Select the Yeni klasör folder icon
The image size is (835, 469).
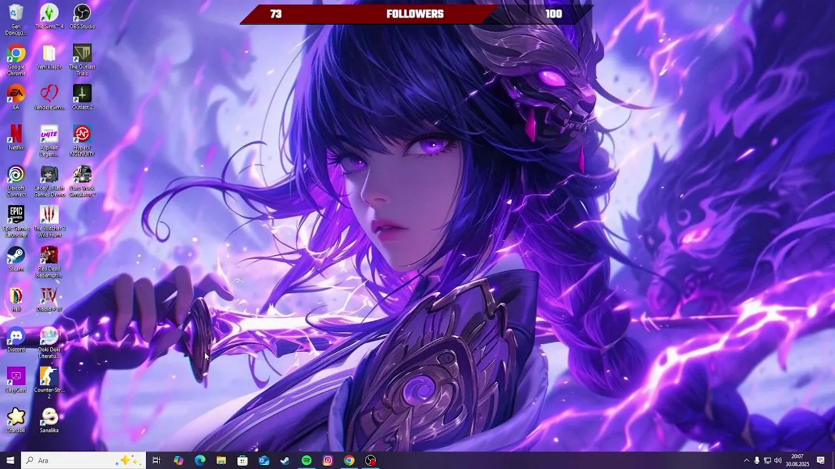point(49,57)
